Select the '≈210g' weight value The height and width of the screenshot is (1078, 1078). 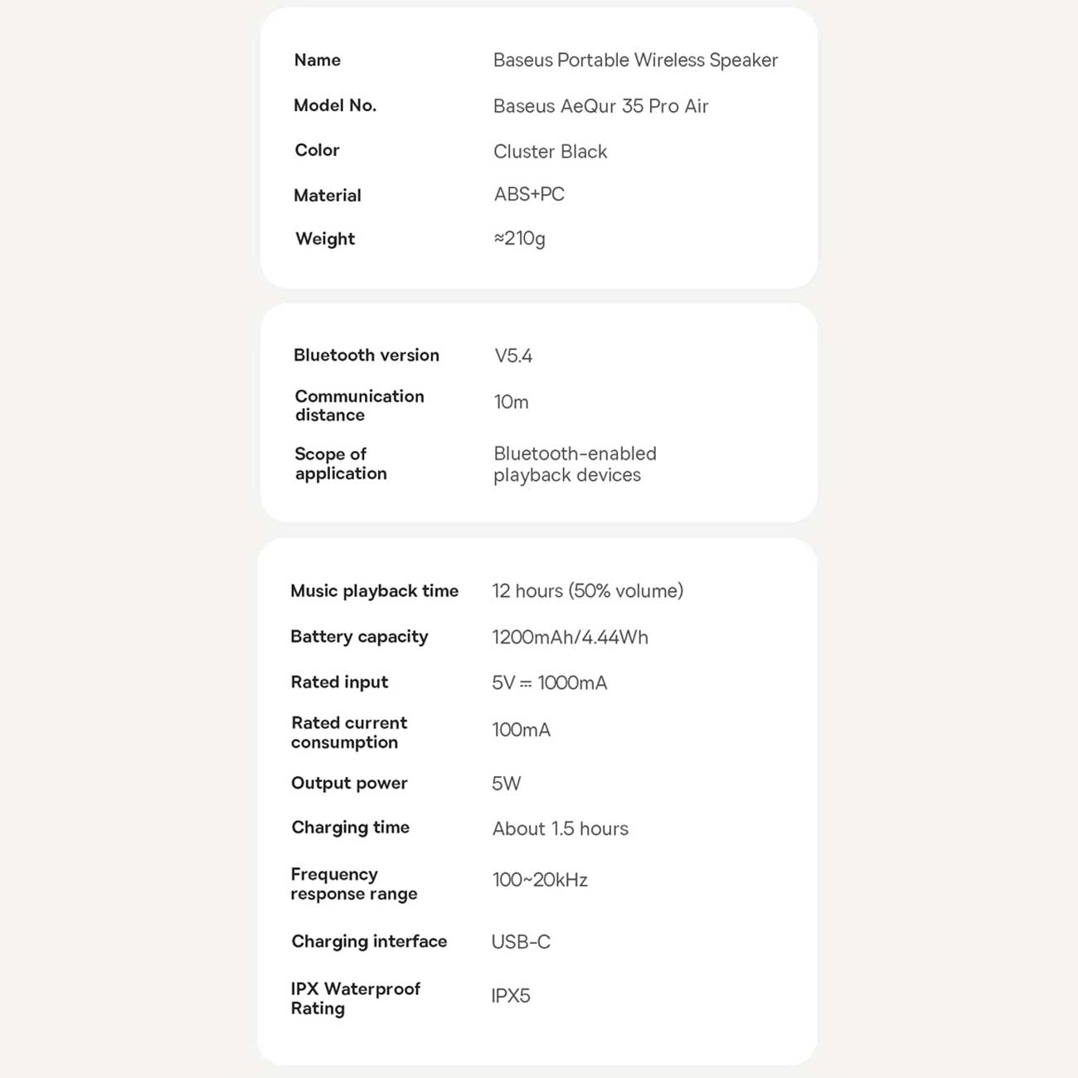519,239
